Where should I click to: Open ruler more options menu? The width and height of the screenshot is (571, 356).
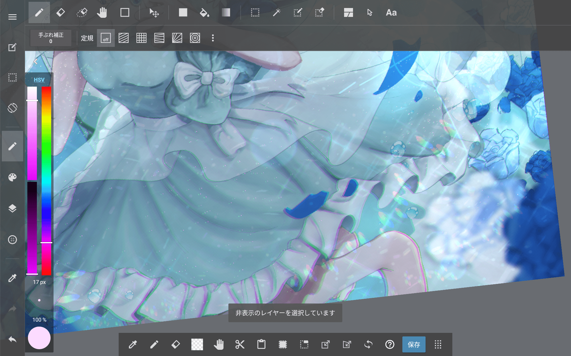coord(213,38)
